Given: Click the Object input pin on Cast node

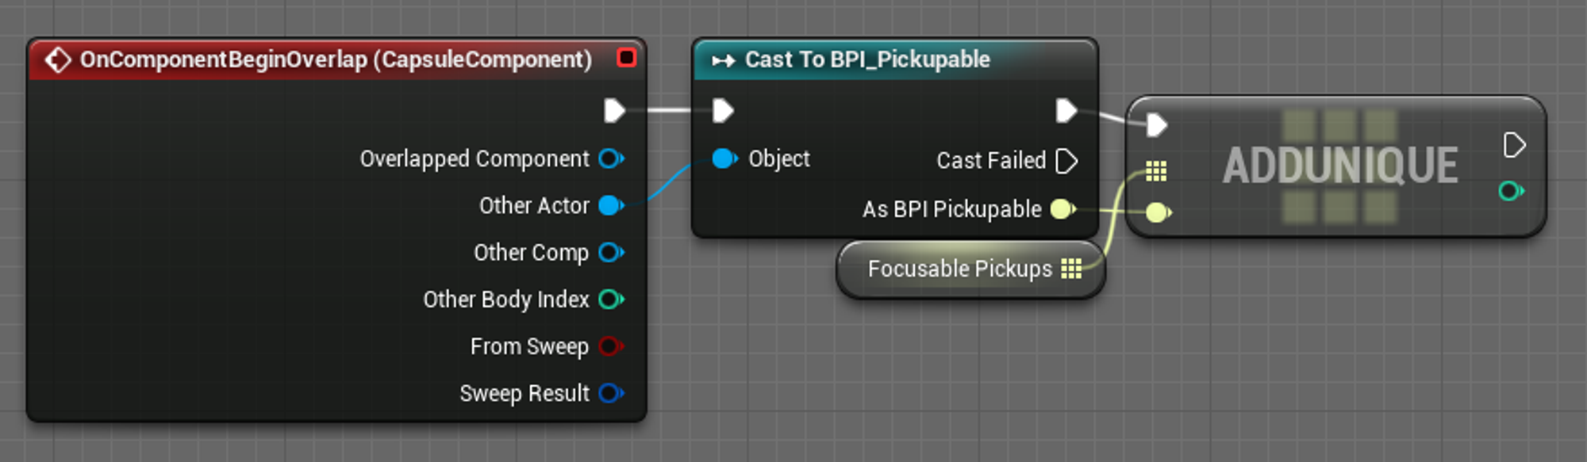Looking at the screenshot, I should [x=724, y=159].
